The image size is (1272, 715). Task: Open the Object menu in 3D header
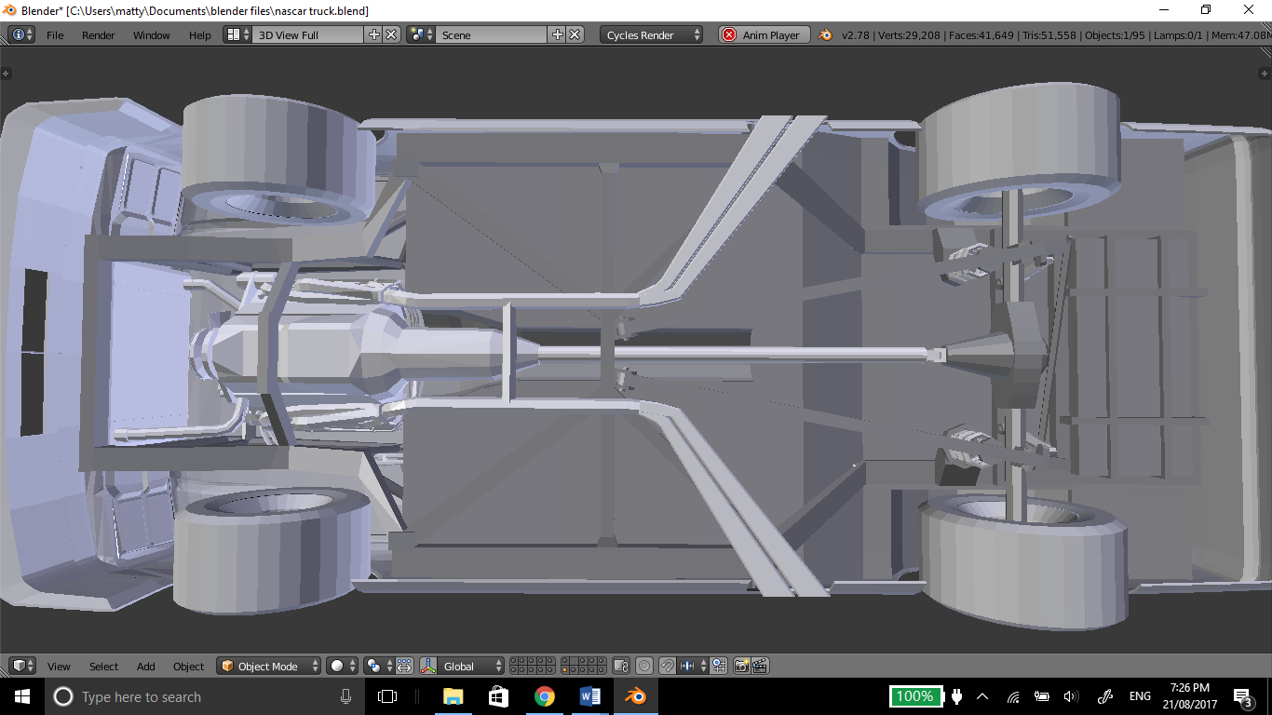click(188, 667)
